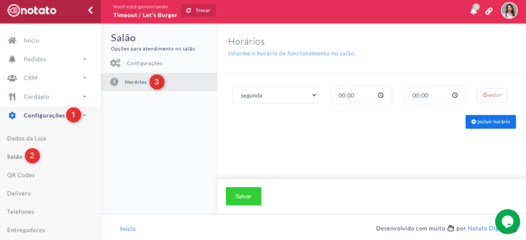526x240 pixels.
Task: Open the chat support bubble
Action: click(x=508, y=221)
